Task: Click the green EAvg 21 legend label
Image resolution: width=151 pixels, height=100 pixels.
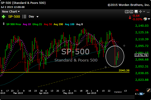Action: [x=37, y=24]
